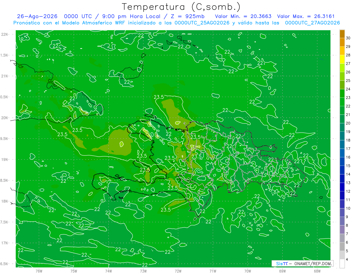The height and width of the screenshot is (275, 356).
Task: Click the '73W' longitude axis label
Action: [143, 271]
